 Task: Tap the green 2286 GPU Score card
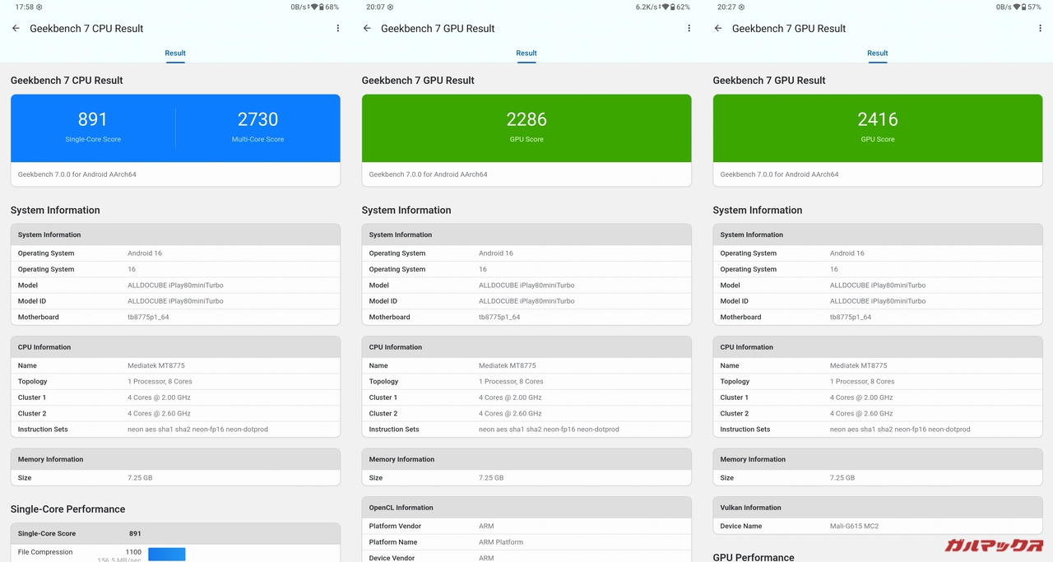(526, 128)
